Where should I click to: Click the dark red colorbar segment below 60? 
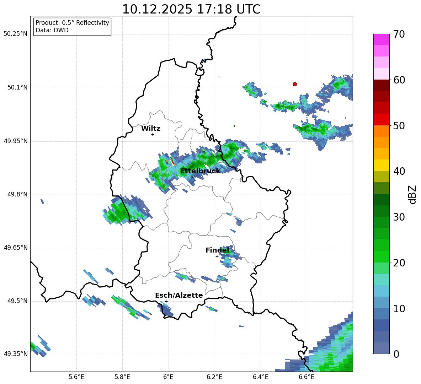382,85
